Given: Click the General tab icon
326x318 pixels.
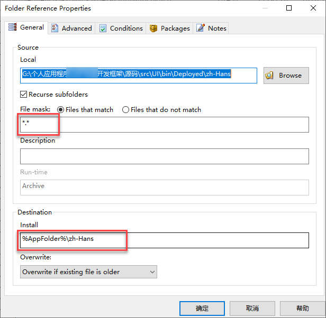Looking at the screenshot, I should pyautogui.click(x=13, y=27).
